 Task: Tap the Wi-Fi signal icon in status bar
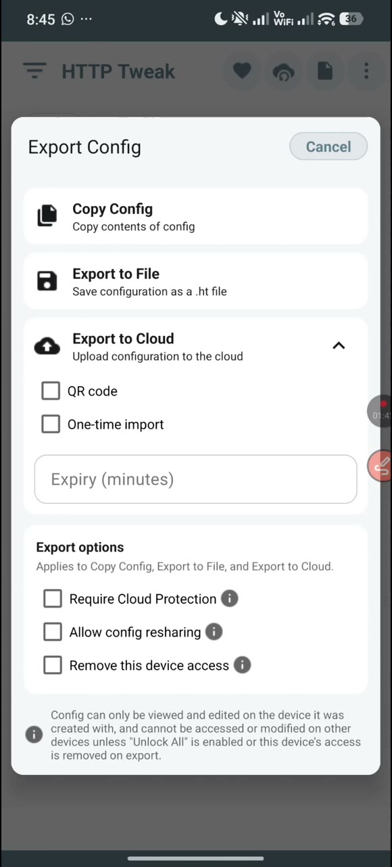coord(327,19)
